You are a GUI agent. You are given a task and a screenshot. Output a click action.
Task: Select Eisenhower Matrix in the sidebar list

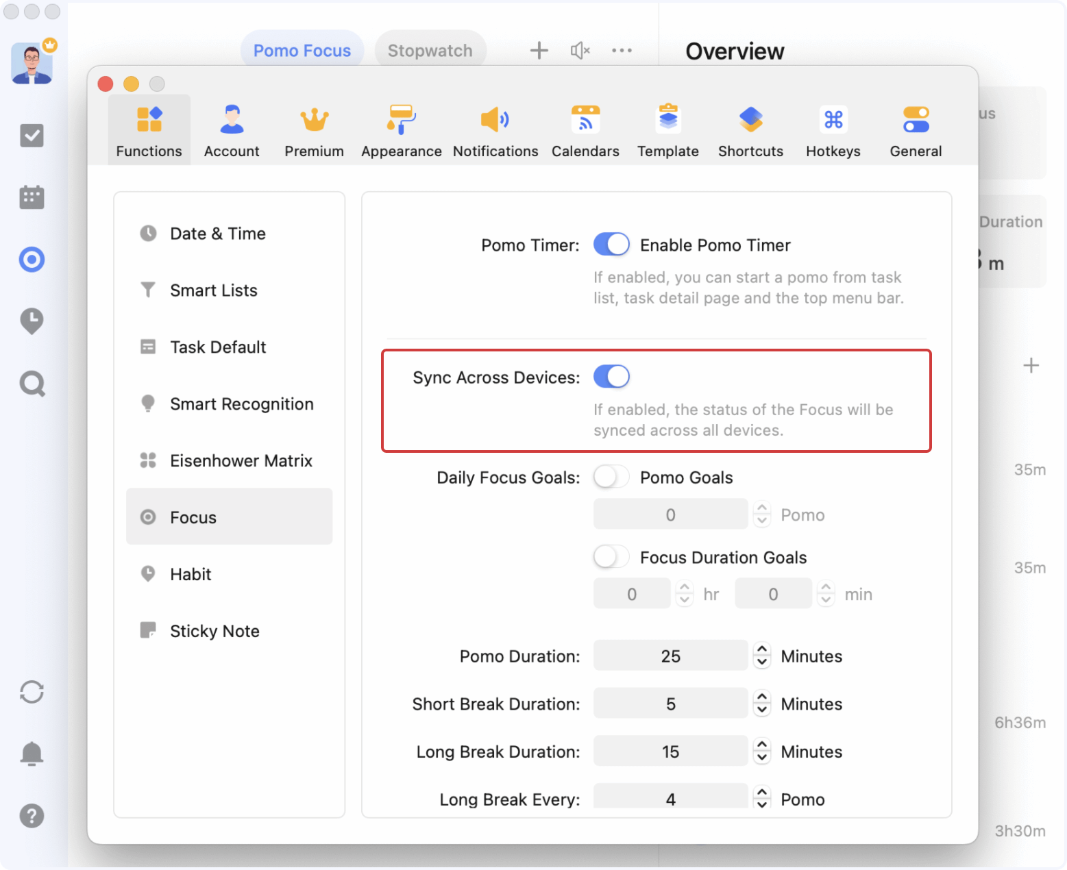241,460
